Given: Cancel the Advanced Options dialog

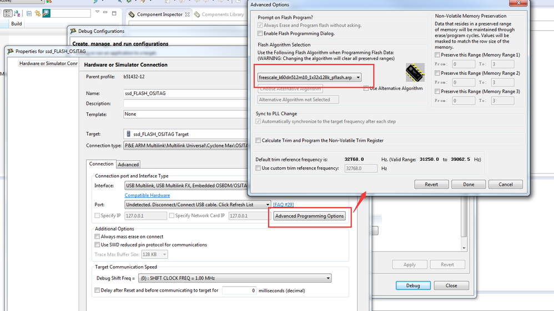Looking at the screenshot, I should (506, 184).
